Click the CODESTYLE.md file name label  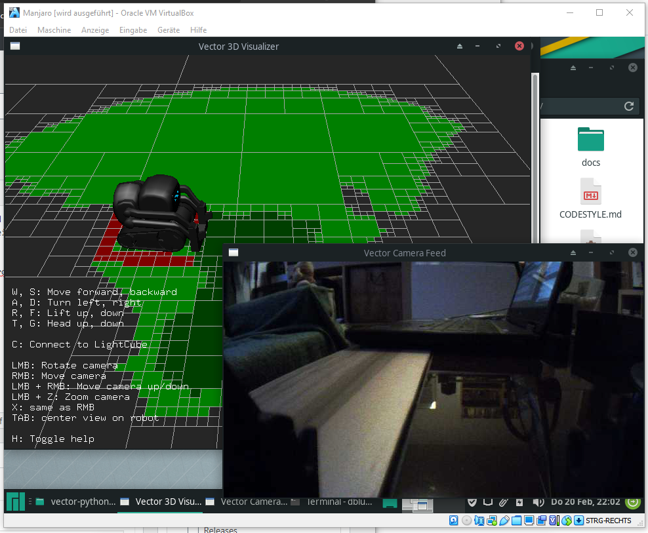[x=590, y=214]
